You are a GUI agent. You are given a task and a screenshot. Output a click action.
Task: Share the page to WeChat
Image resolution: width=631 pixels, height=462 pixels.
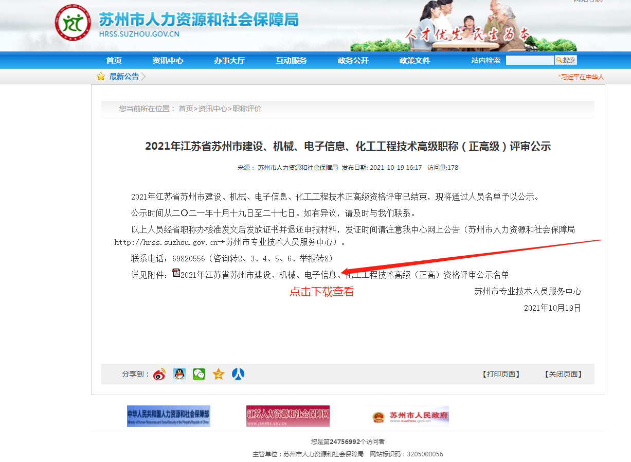click(x=199, y=374)
